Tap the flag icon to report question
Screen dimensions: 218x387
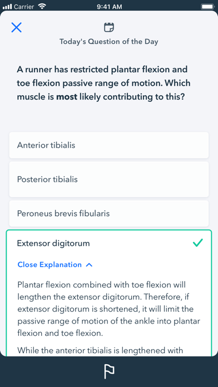coord(109,371)
